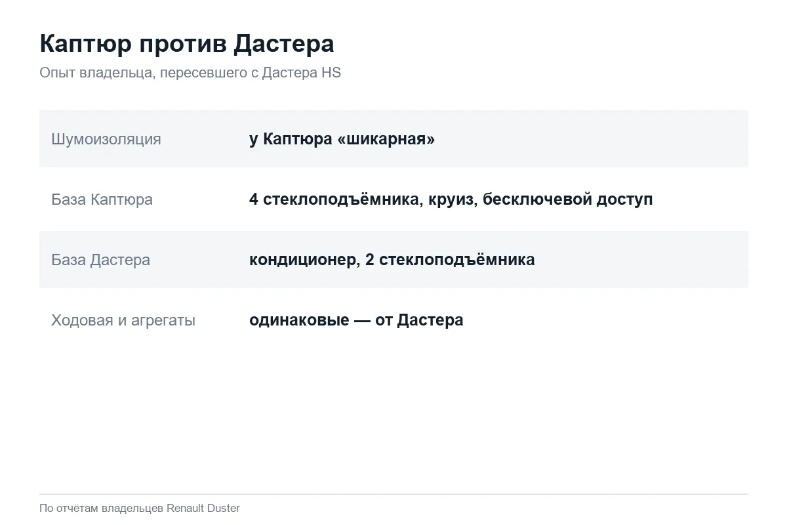The height and width of the screenshot is (525, 787).
Task: Click the «Шумоизоляция» row label
Action: pyautogui.click(x=106, y=139)
